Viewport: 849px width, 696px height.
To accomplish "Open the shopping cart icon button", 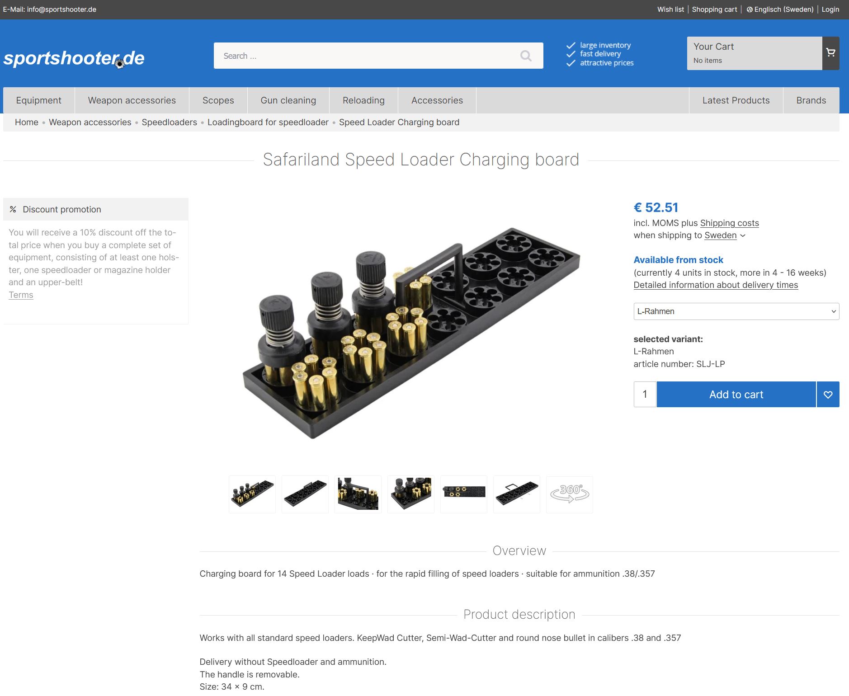I will (830, 53).
